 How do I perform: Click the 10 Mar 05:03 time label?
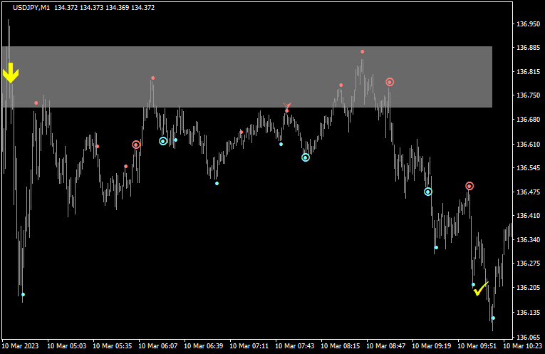click(66, 346)
